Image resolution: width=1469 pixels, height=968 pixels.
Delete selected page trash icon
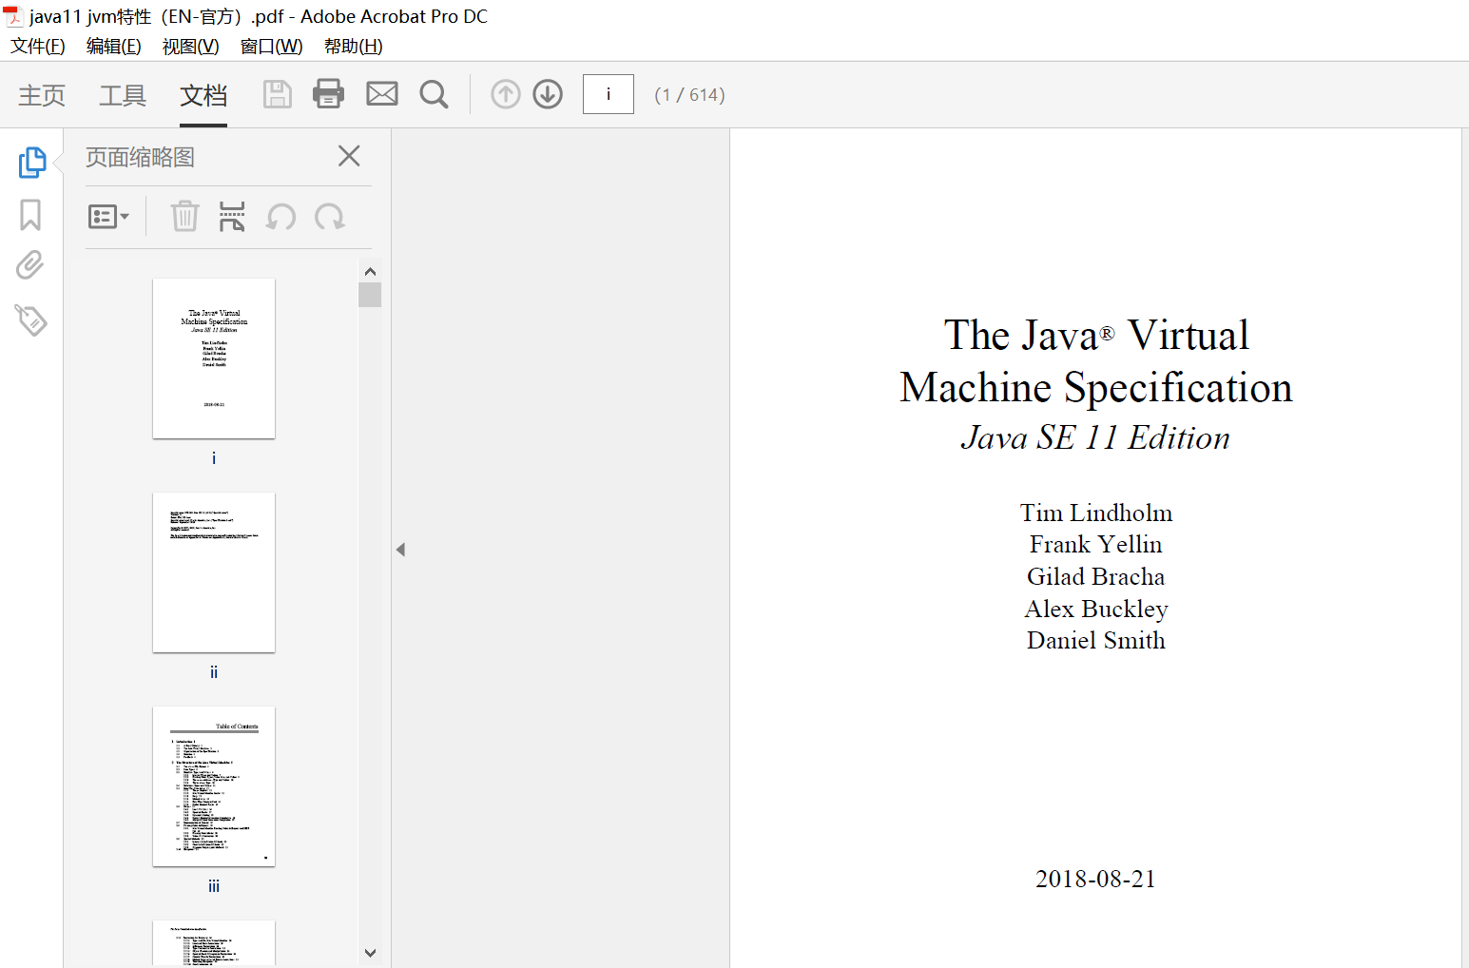coord(184,217)
